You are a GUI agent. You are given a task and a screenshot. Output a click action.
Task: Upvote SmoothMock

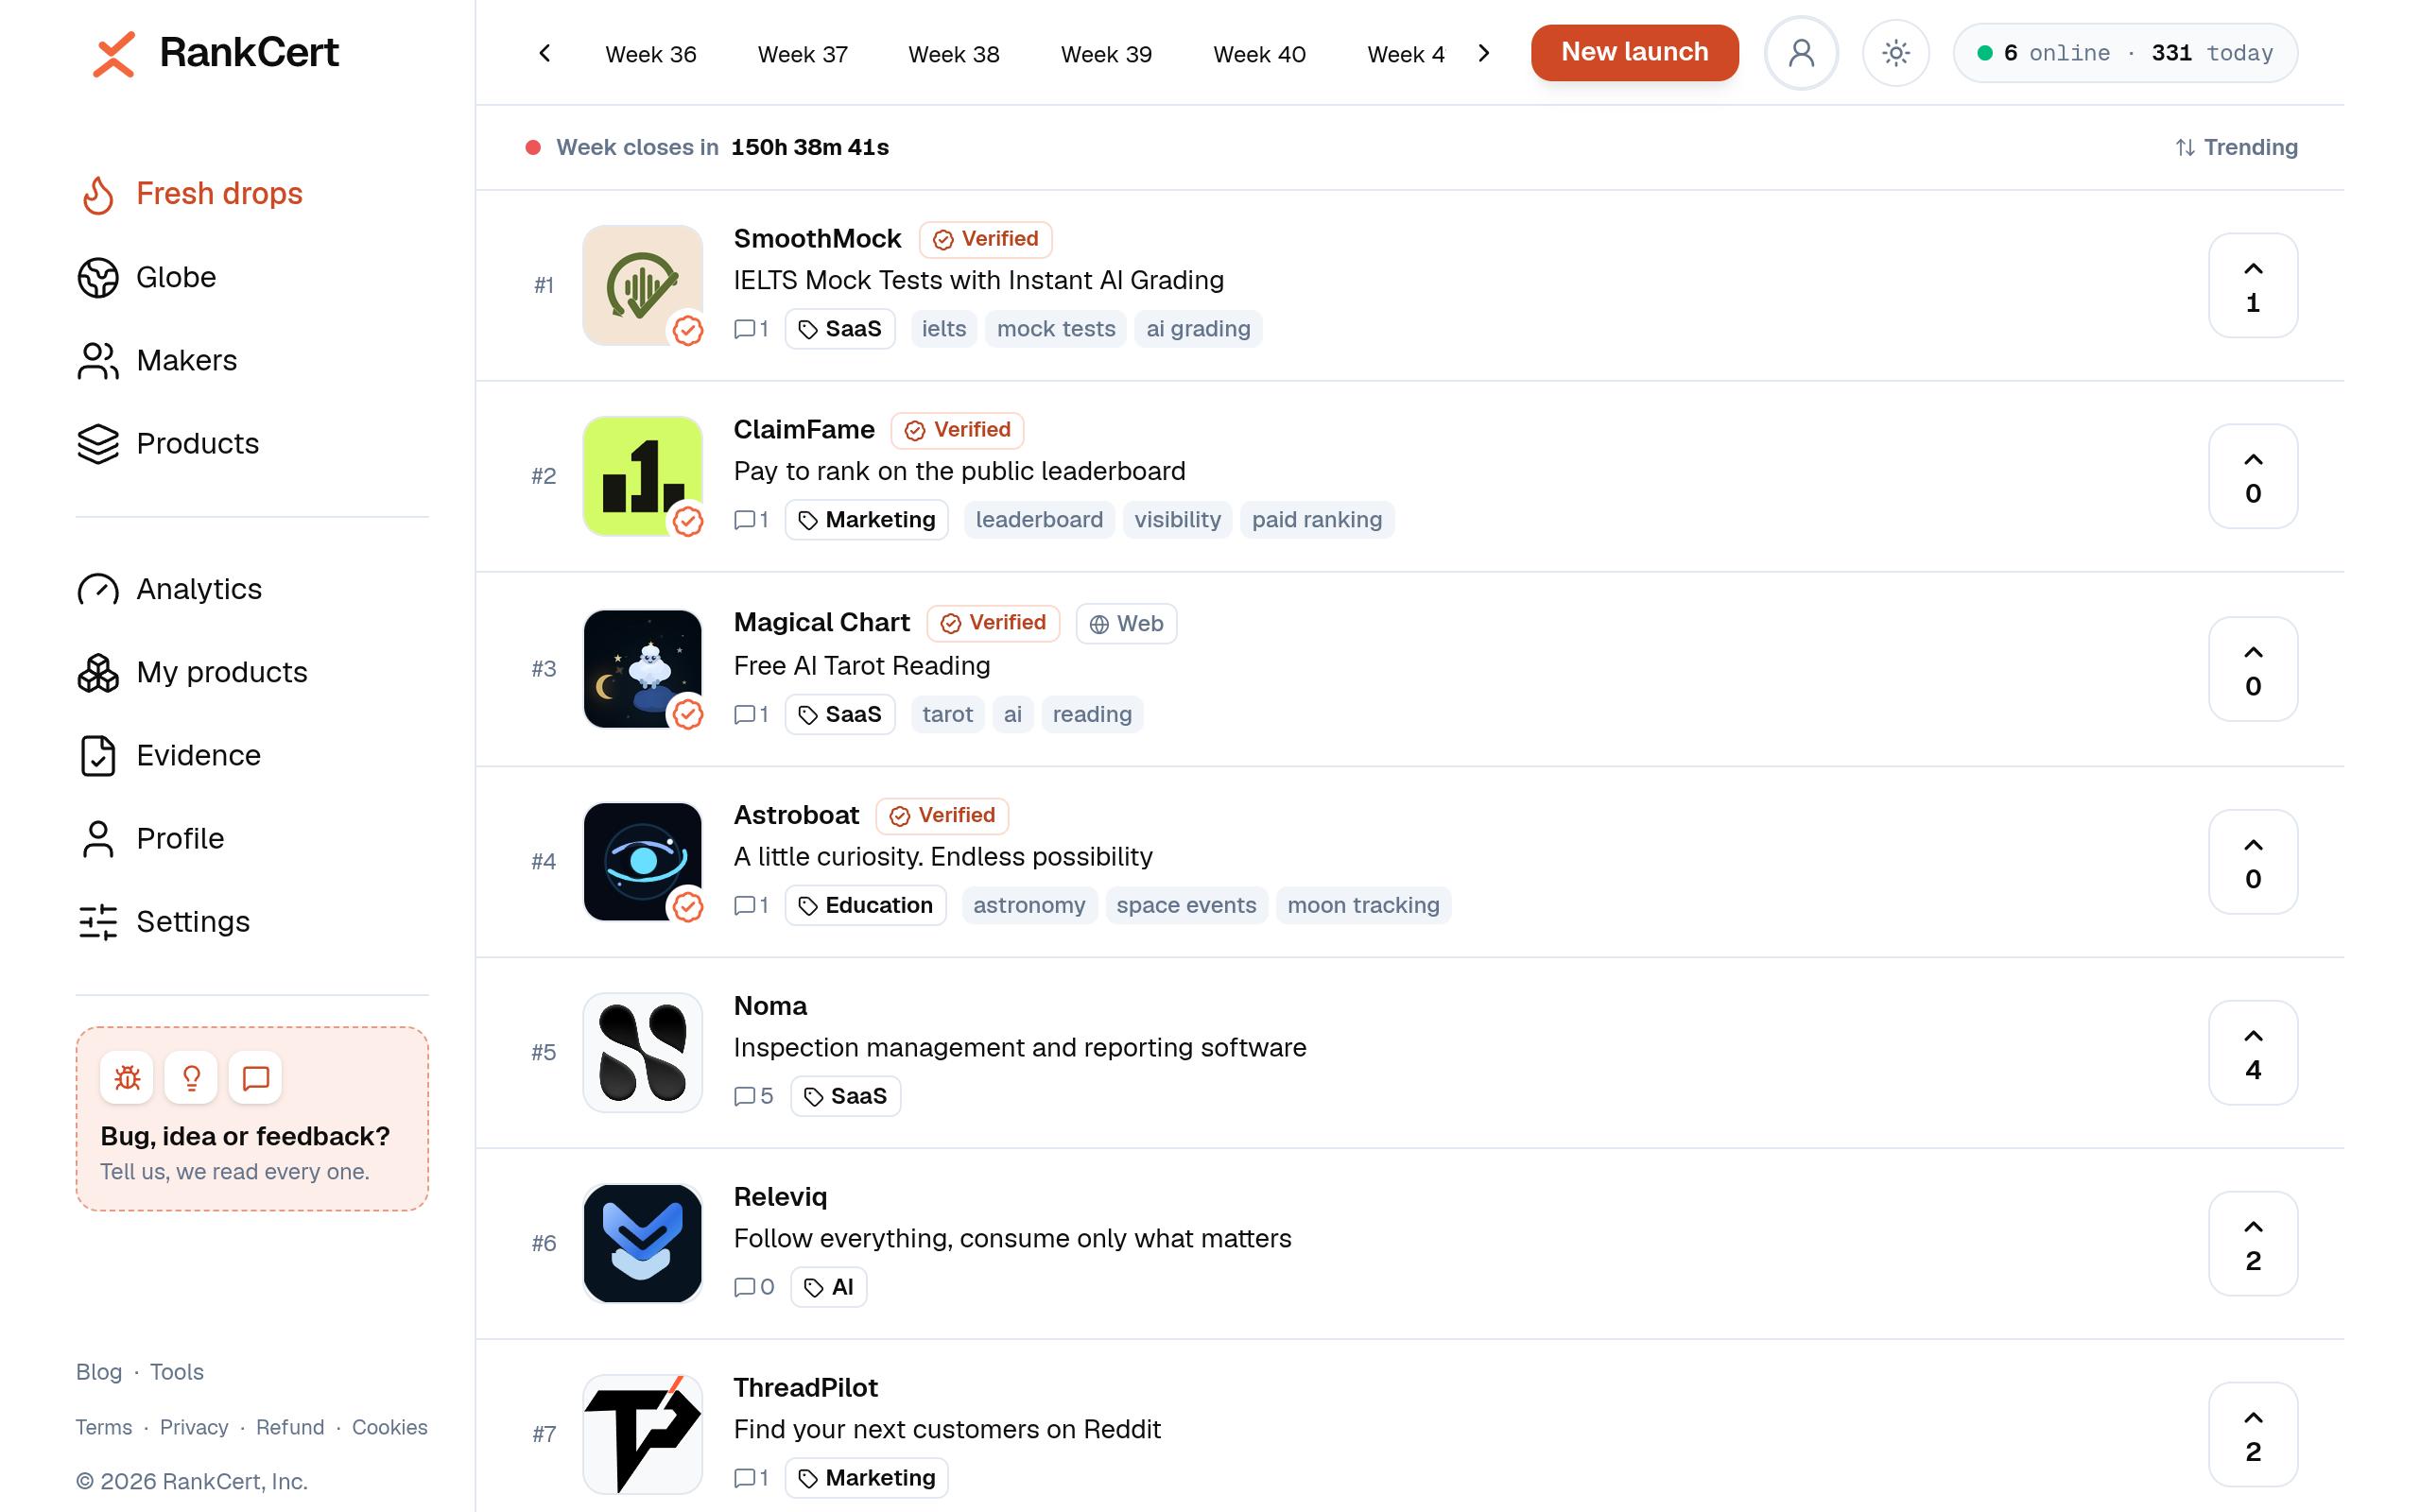click(2253, 285)
